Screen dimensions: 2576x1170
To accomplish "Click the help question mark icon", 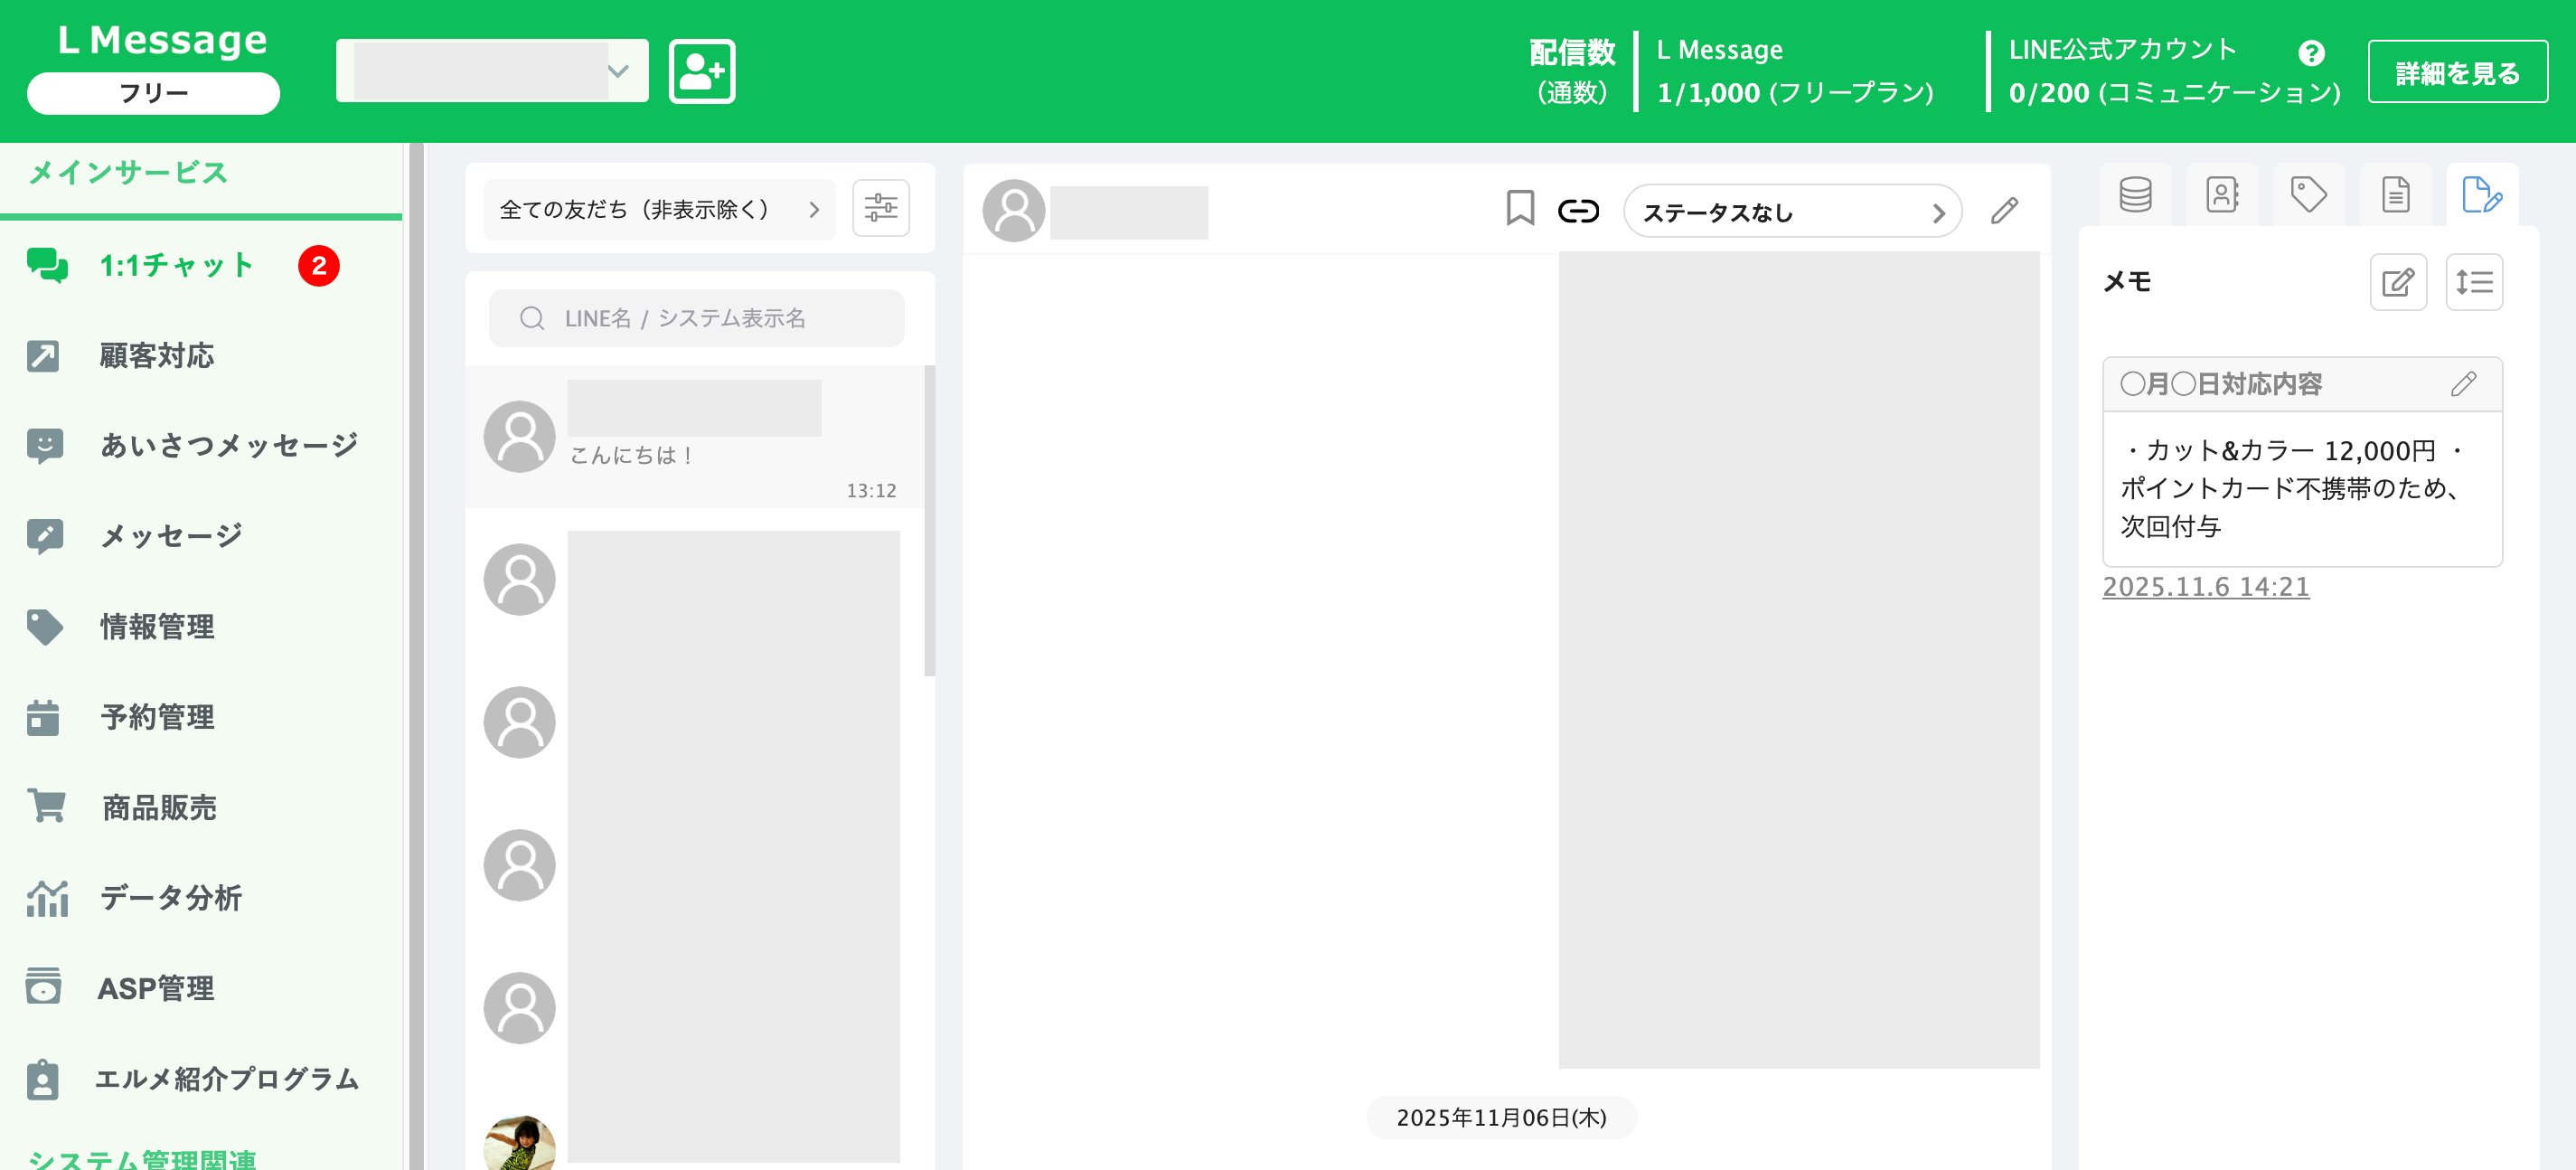I will tap(2311, 53).
